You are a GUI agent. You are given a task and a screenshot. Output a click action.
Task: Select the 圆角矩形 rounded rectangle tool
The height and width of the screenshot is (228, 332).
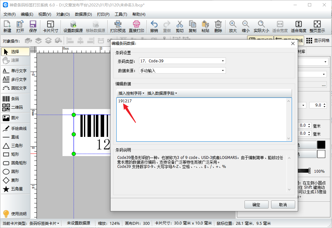(x=15, y=163)
